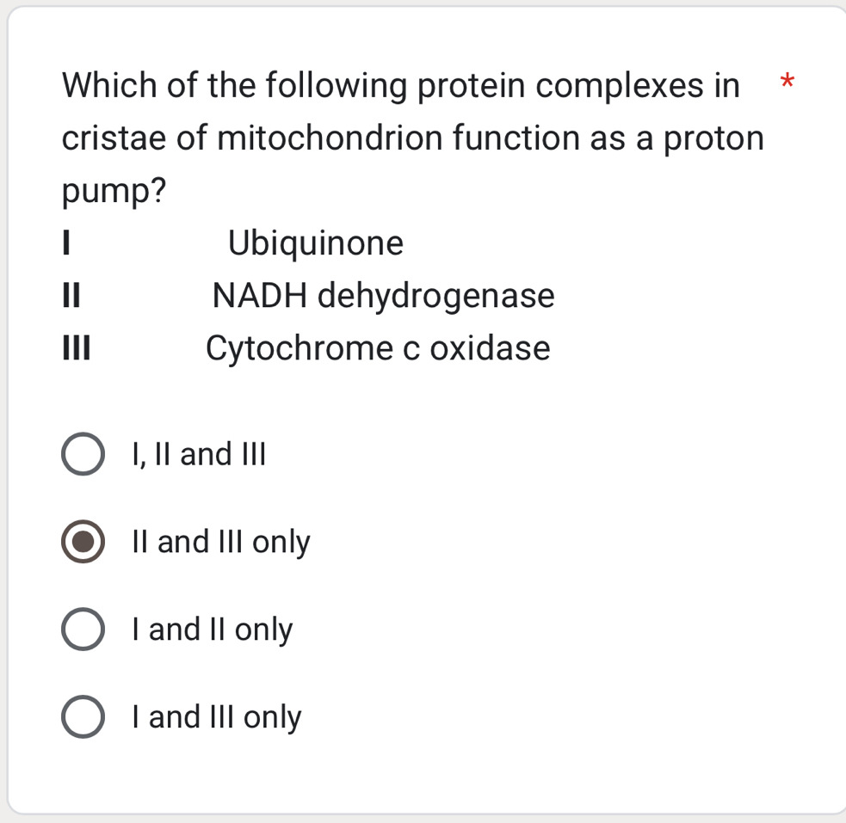The image size is (846, 823).
Task: Click the Roman numeral 'I' label
Action: click(x=66, y=243)
